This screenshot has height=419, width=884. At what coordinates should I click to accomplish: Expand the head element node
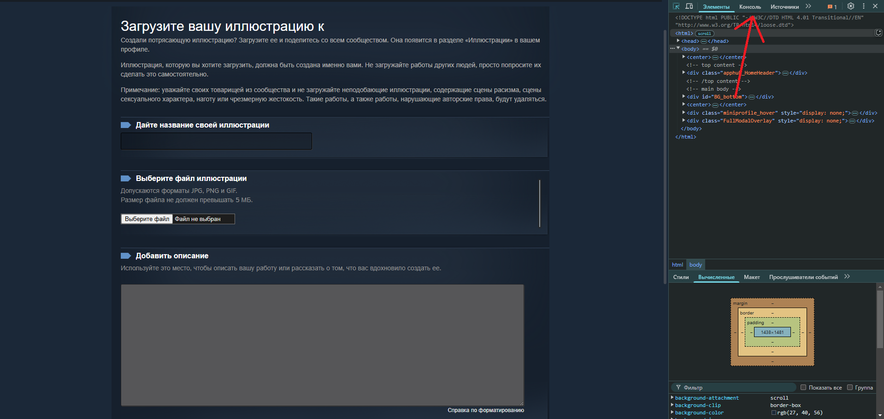point(678,41)
